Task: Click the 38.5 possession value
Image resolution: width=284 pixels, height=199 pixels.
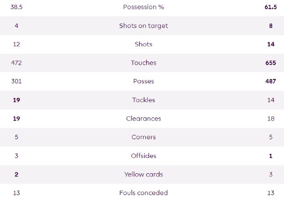Action: click(17, 7)
